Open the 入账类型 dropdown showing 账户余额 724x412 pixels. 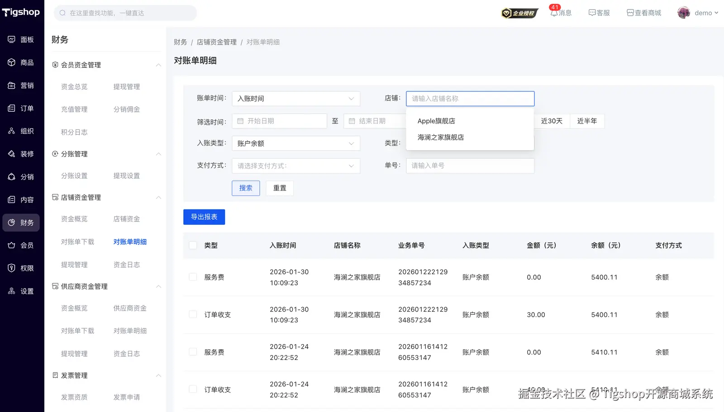296,143
